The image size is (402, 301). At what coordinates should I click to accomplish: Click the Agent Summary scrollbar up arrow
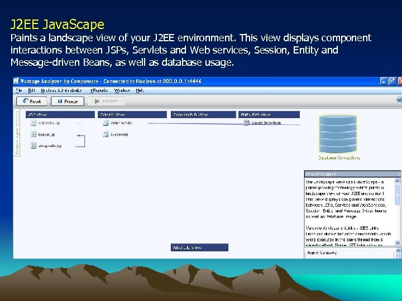[x=398, y=250]
